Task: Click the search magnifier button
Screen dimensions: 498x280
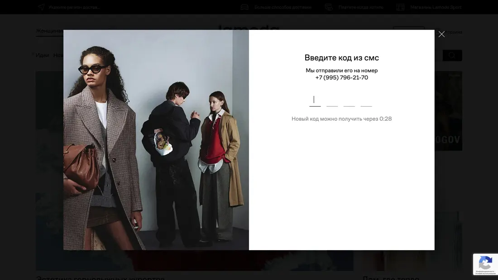Action: (452, 55)
